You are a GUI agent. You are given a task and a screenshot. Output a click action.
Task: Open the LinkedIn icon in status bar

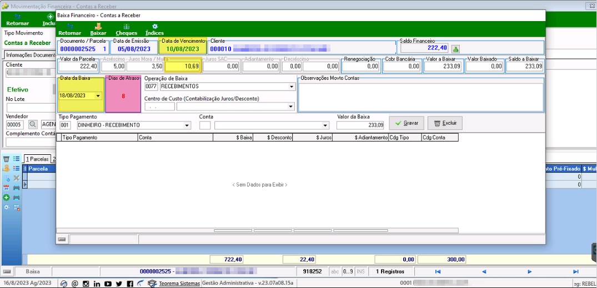97,284
